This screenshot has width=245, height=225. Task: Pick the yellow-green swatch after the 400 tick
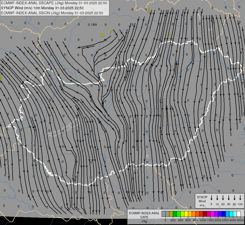(x=182, y=214)
